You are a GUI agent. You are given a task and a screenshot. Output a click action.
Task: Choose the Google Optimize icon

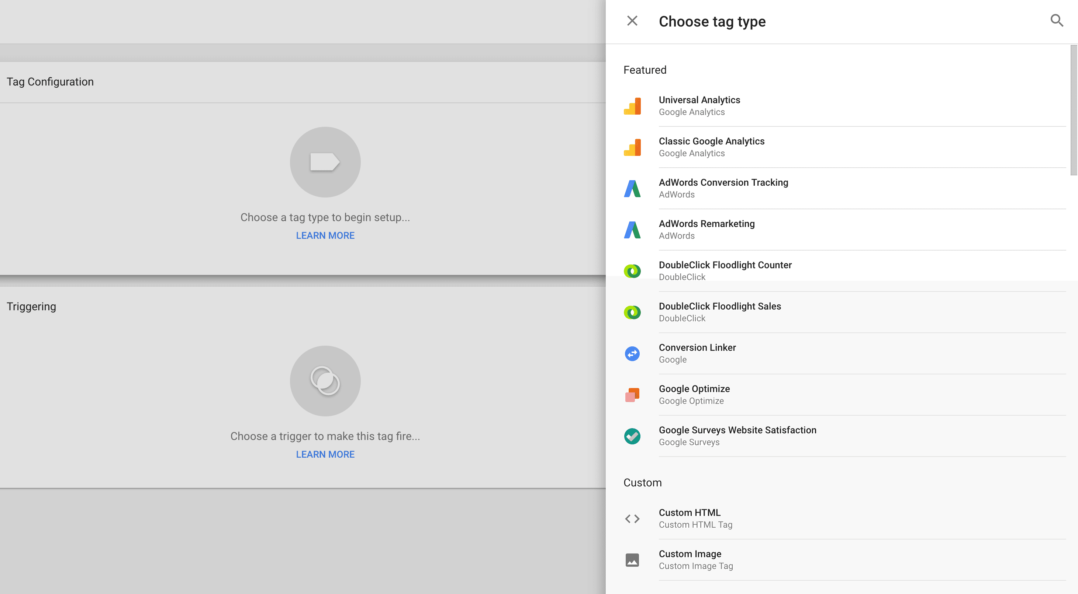(632, 395)
